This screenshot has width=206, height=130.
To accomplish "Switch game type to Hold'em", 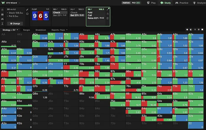I will pos(126,3).
